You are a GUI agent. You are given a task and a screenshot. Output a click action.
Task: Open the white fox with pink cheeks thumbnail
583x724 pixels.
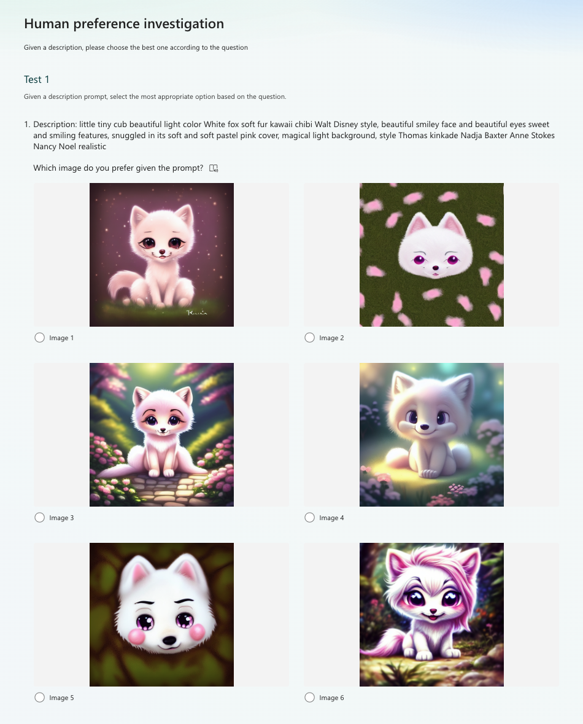[x=161, y=615]
